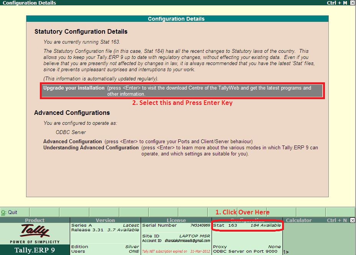Open the Version panel header

tap(105, 220)
